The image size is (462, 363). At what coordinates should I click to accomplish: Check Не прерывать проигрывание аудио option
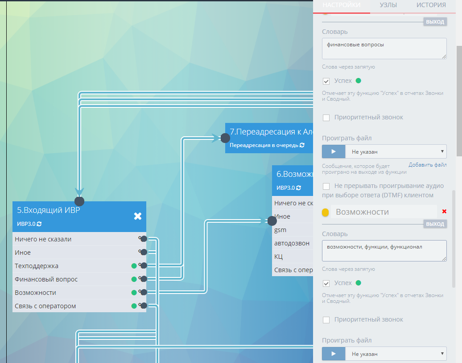(326, 186)
